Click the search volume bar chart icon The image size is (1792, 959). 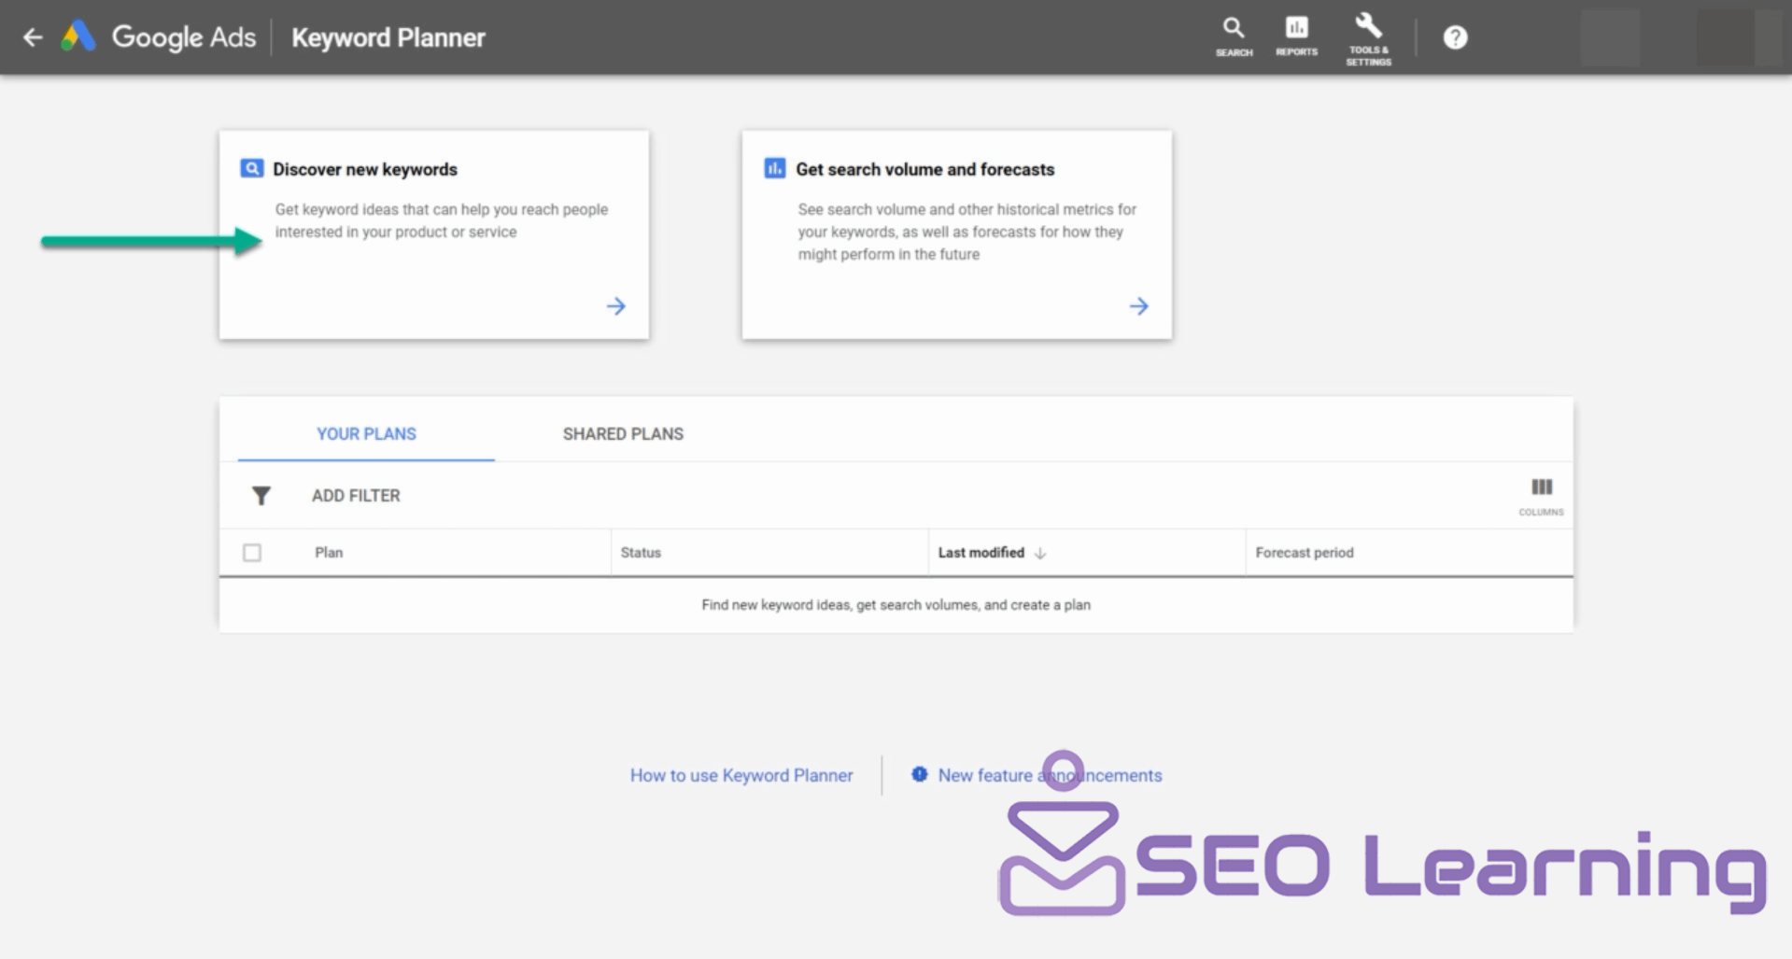(x=774, y=168)
